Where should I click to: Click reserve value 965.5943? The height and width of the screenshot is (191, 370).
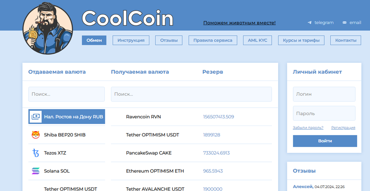(x=213, y=171)
